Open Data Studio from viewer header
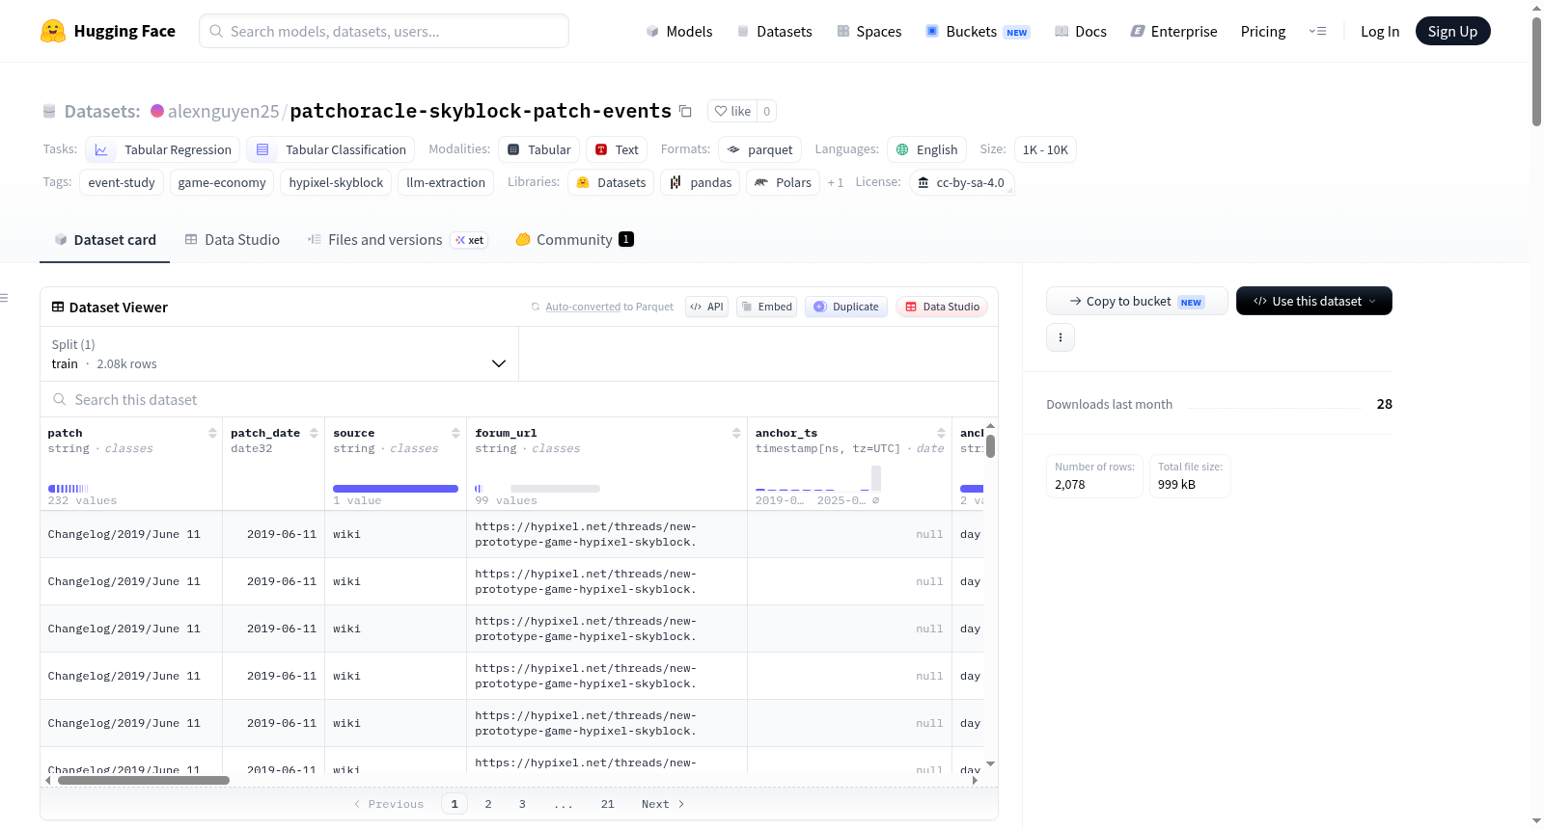Image resolution: width=1544 pixels, height=830 pixels. point(942,307)
